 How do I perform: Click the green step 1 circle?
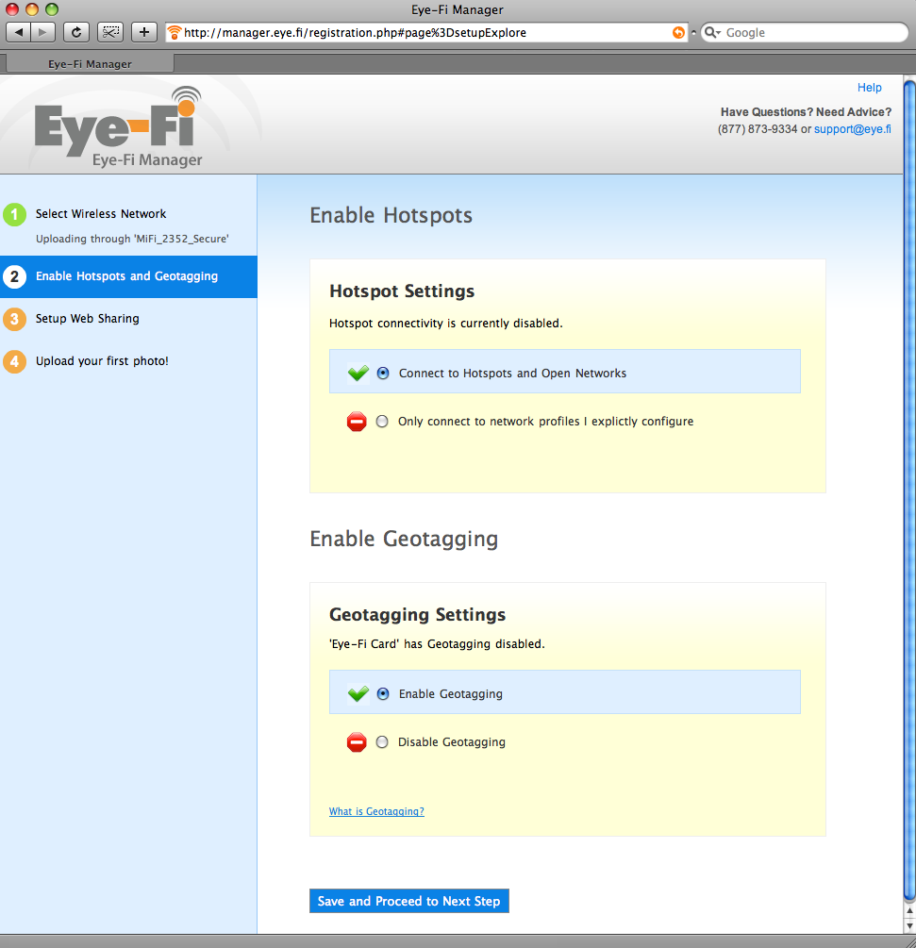[14, 214]
